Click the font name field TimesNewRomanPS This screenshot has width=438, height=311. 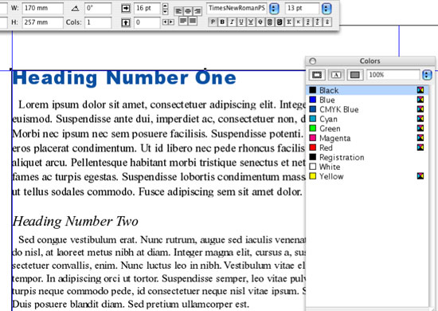pos(237,8)
